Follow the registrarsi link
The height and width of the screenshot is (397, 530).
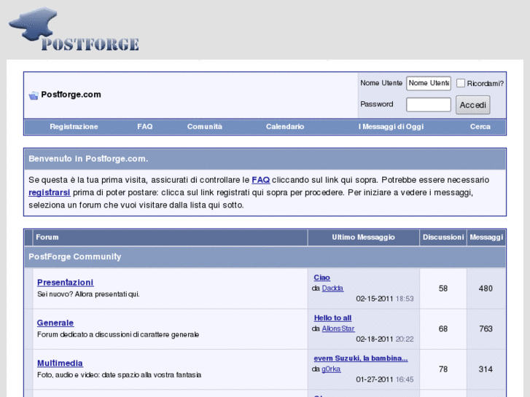pyautogui.click(x=50, y=192)
